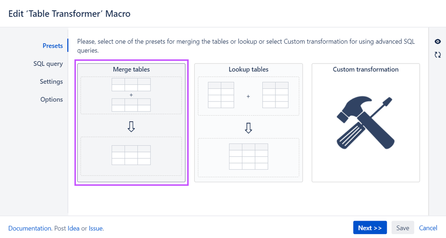Screen dimensions: 446x238
Task: Open the Presets tab
Action: click(x=53, y=46)
